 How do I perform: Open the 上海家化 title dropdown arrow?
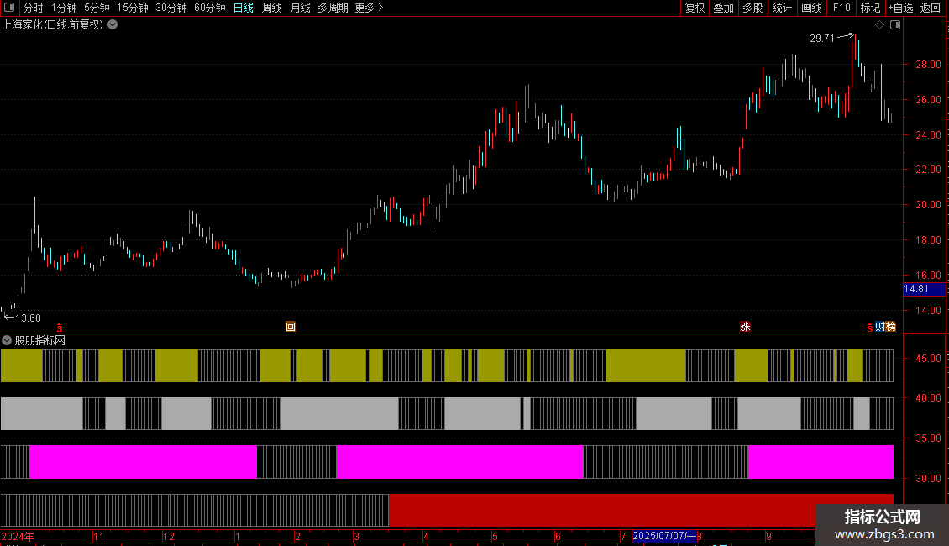click(113, 25)
